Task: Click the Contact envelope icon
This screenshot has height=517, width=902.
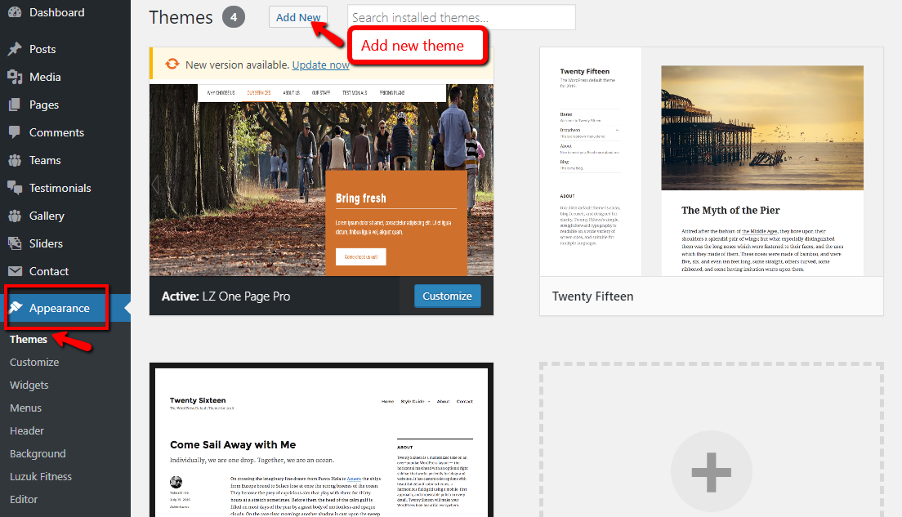Action: [x=15, y=271]
